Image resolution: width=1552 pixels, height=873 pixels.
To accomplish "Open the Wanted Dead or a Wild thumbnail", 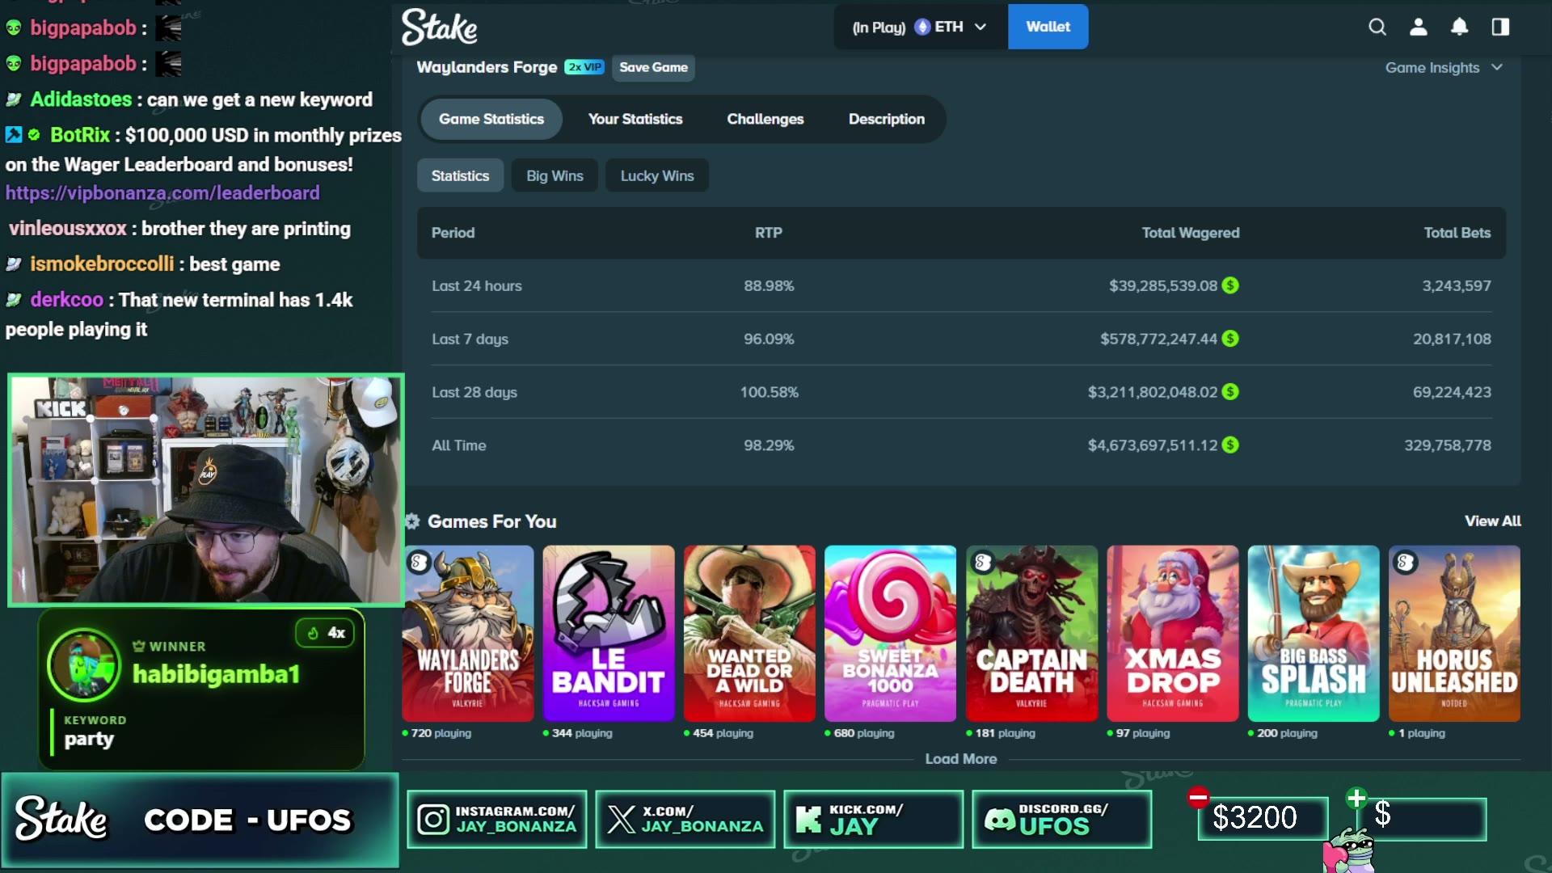I will [749, 634].
